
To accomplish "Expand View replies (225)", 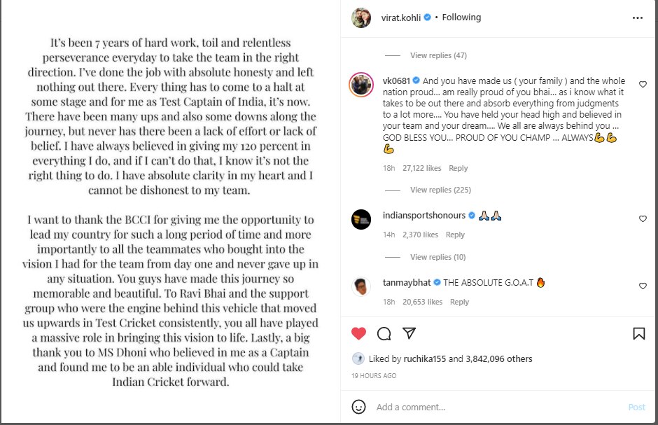I will (x=440, y=190).
